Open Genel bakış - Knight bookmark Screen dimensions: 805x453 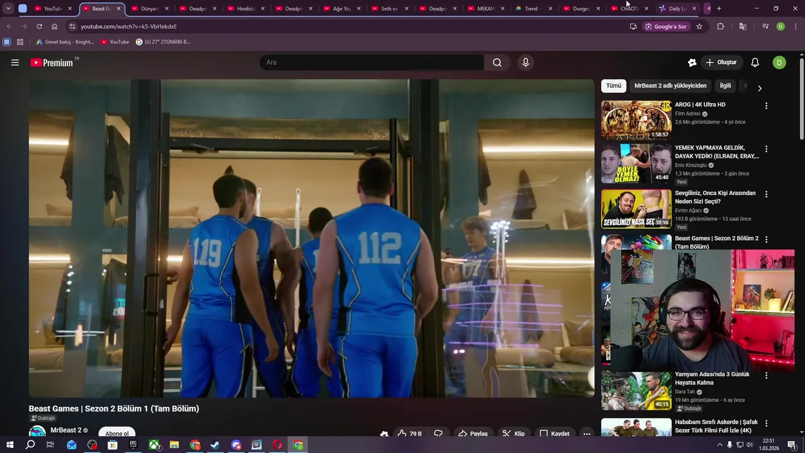point(65,42)
